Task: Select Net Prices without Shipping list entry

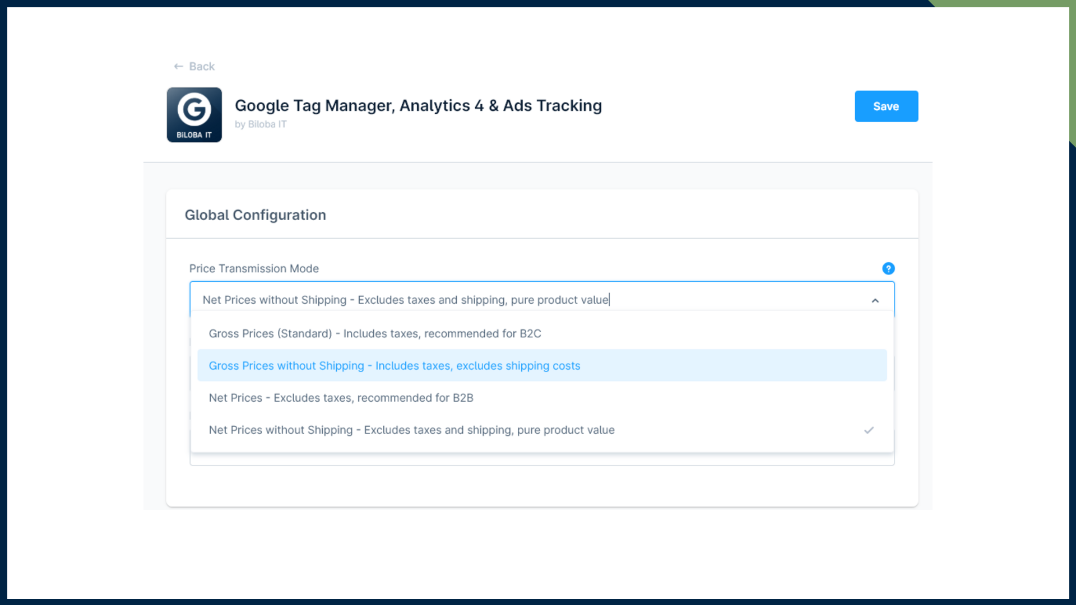Action: tap(411, 430)
